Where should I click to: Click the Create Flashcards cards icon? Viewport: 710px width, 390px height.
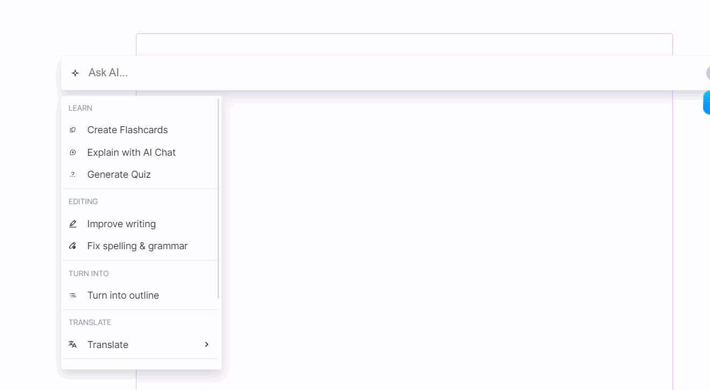(73, 130)
